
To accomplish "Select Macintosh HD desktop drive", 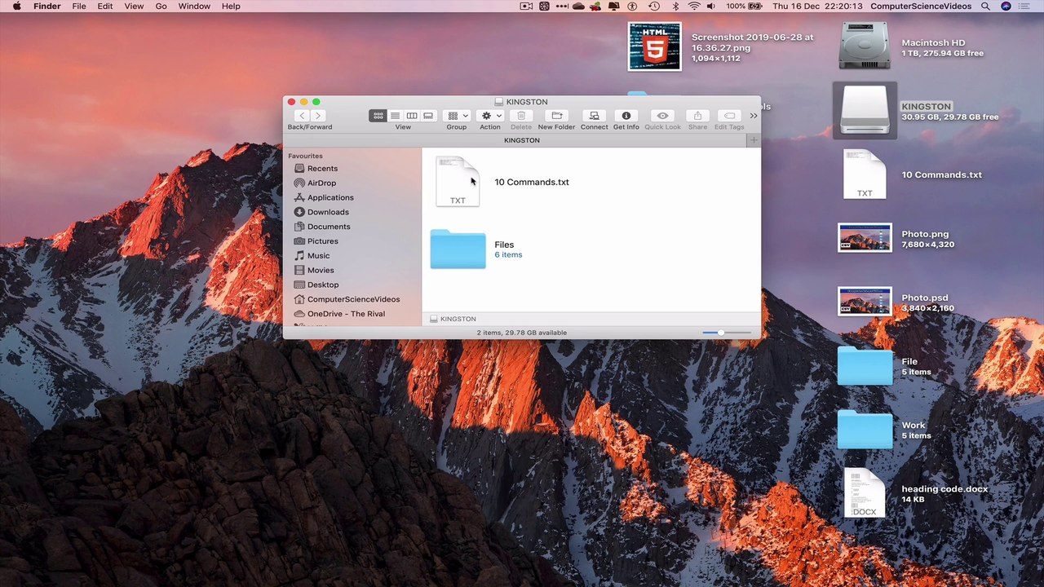I will point(865,46).
